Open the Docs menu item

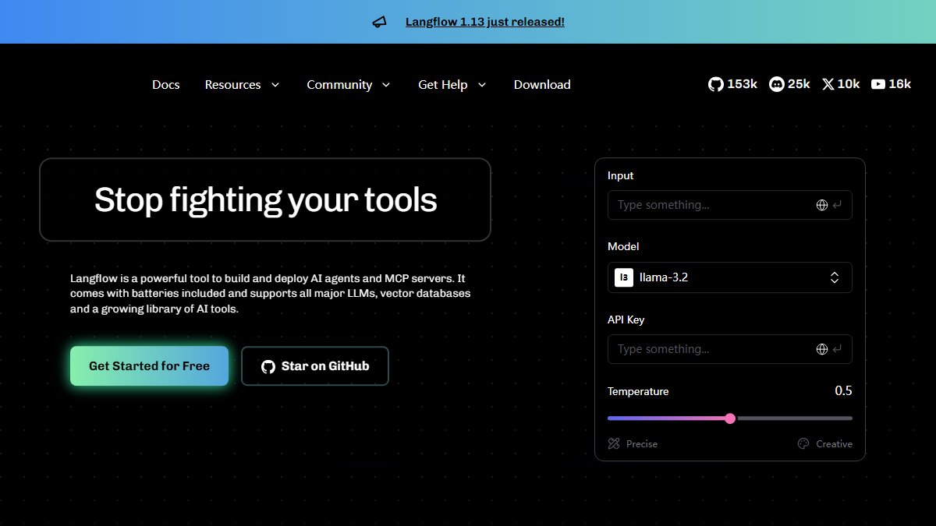[x=166, y=84]
